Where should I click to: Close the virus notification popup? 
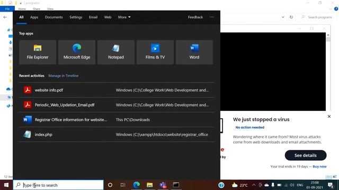point(329,116)
